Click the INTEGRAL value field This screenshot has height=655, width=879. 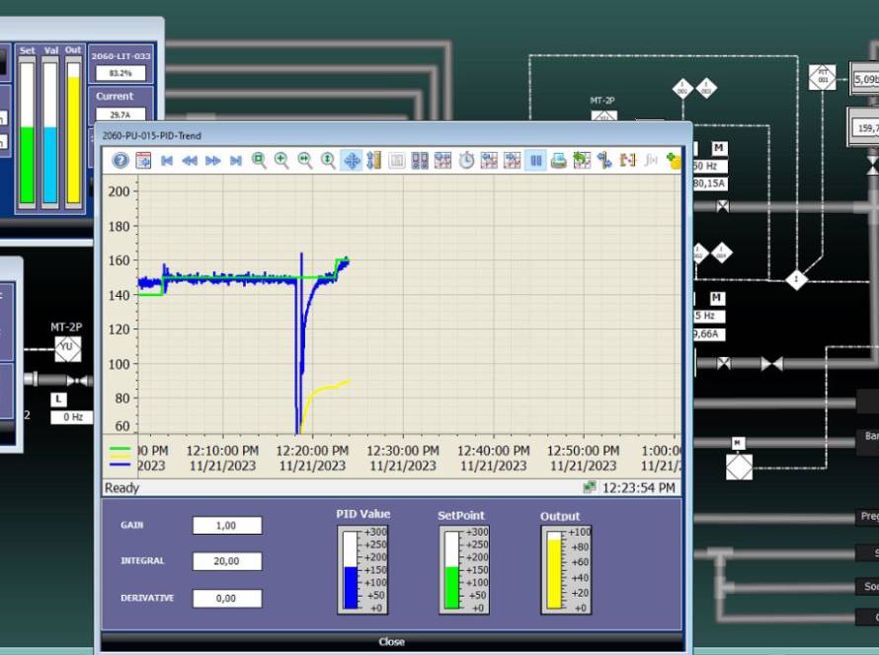tap(227, 561)
